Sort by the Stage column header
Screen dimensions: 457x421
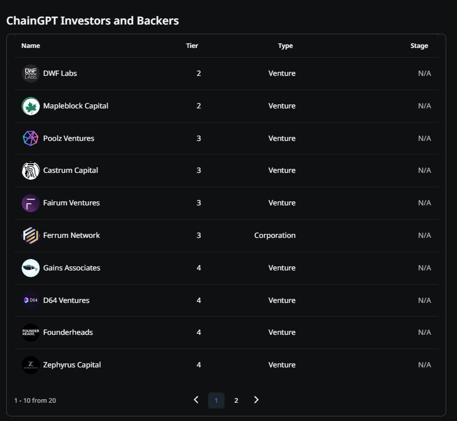pyautogui.click(x=419, y=46)
